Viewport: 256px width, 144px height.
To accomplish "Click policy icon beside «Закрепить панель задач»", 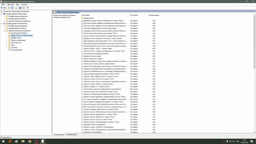I will point(82,56).
